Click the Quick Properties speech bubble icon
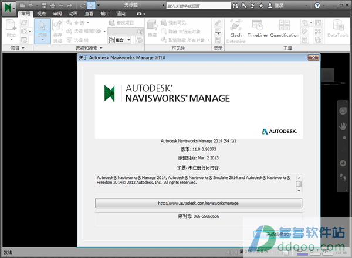This screenshot has width=352, height=258. click(x=218, y=32)
